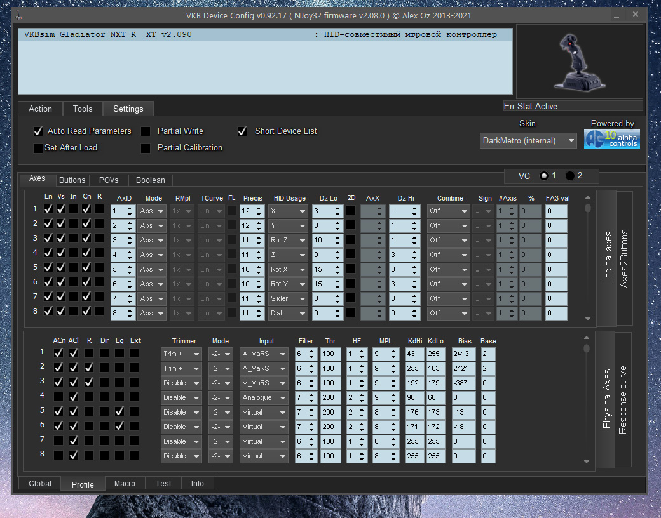Select the Logical axes vertical tab
The image size is (661, 518).
point(608,257)
